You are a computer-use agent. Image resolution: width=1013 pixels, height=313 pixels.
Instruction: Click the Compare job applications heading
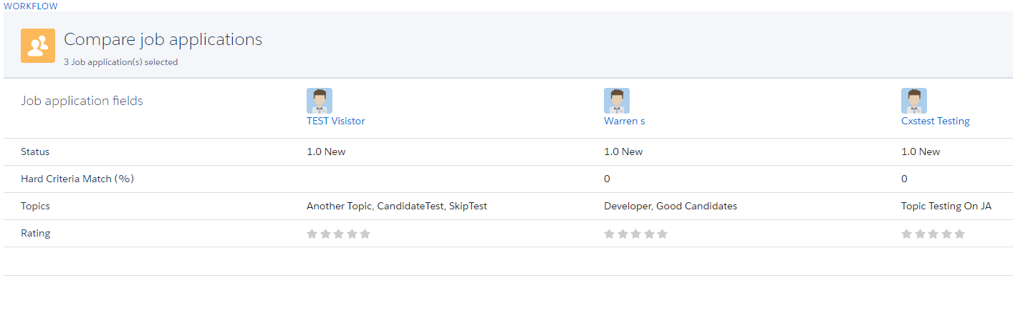tap(163, 40)
